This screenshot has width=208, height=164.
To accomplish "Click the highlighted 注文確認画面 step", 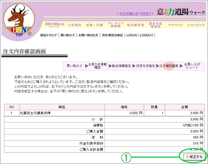I will click(x=169, y=66).
